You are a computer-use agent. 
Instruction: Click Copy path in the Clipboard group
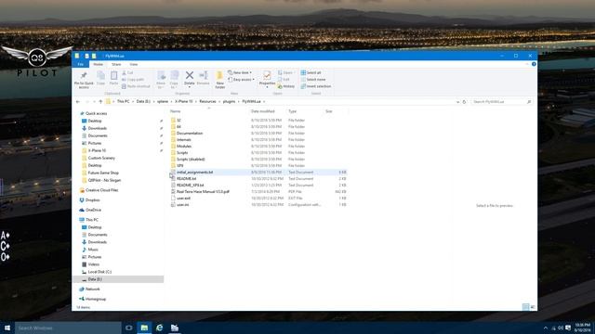click(x=133, y=80)
